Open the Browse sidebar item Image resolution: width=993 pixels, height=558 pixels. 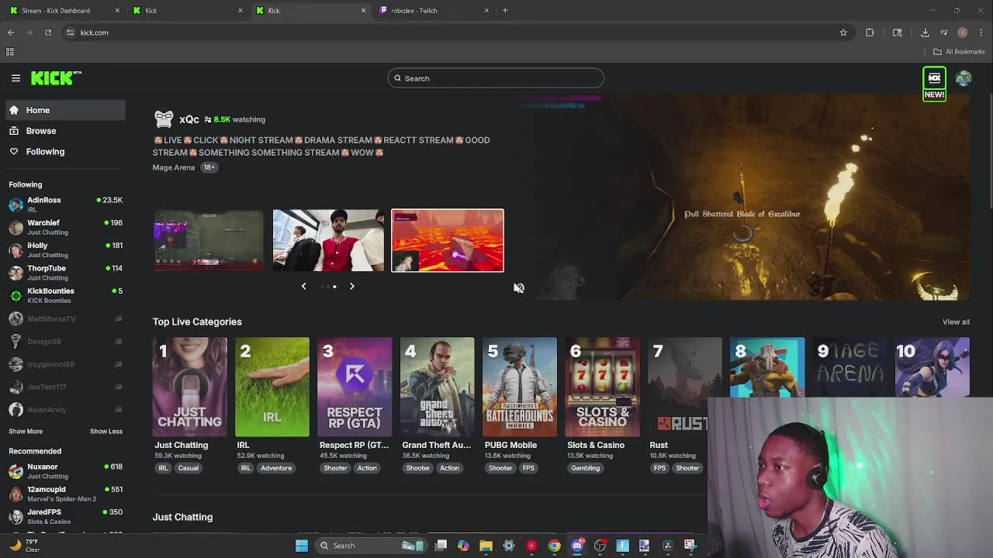pyautogui.click(x=65, y=131)
